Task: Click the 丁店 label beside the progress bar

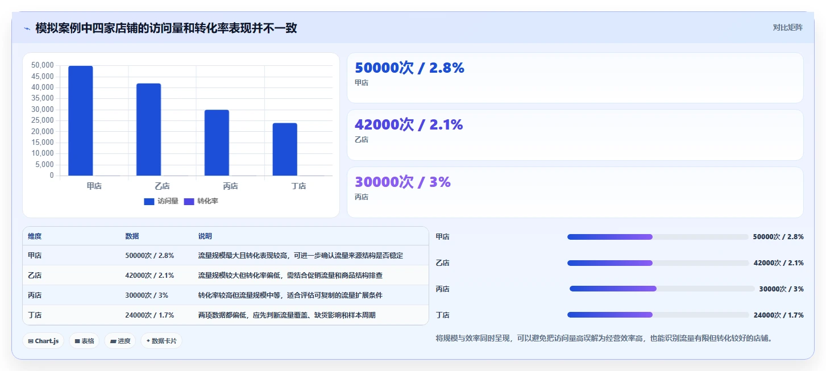Action: click(442, 315)
